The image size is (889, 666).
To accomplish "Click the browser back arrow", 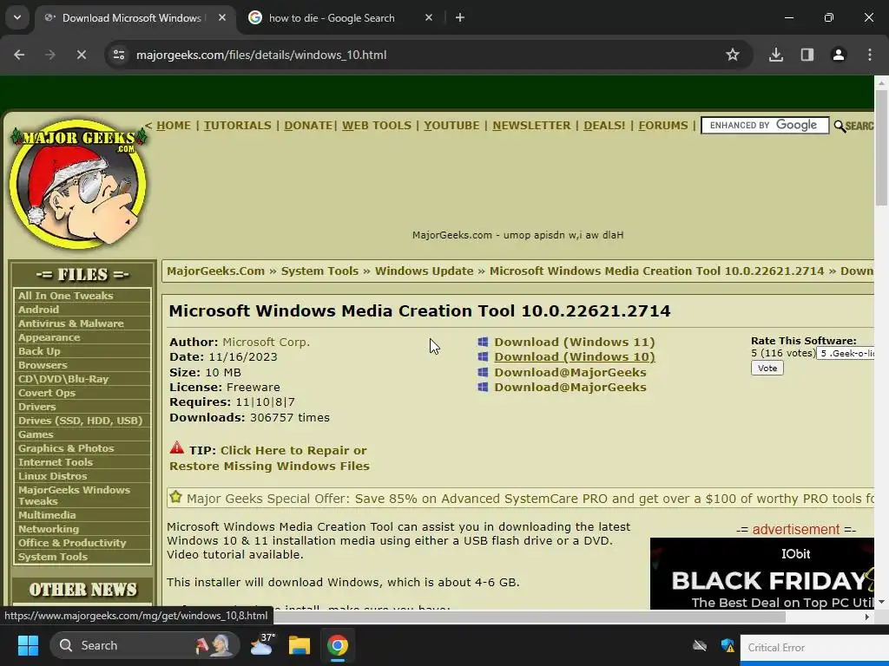I will coord(19,55).
